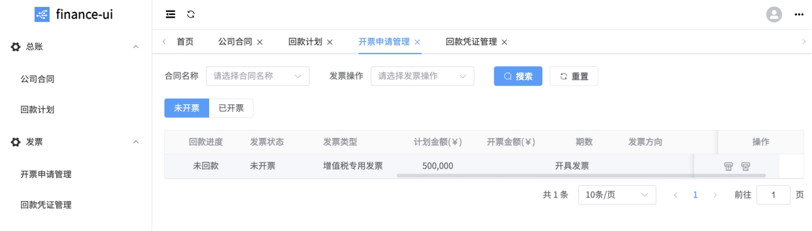Open the 合同名称 dropdown
This screenshot has height=231, width=812.
point(258,76)
